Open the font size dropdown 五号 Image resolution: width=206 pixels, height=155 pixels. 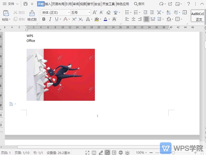[x=89, y=12]
